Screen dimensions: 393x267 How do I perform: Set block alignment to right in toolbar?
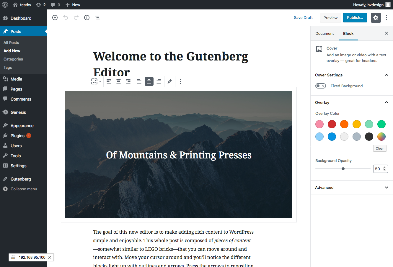(x=128, y=81)
